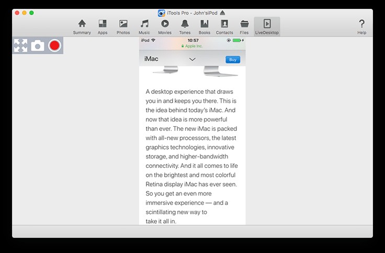Open the Help menu
The image size is (385, 253).
pyautogui.click(x=361, y=27)
